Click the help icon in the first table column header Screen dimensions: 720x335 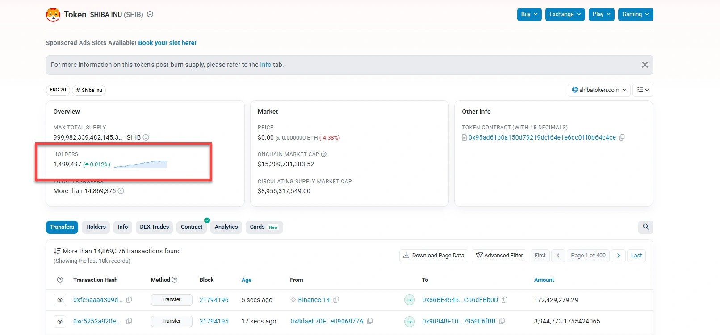pos(60,280)
